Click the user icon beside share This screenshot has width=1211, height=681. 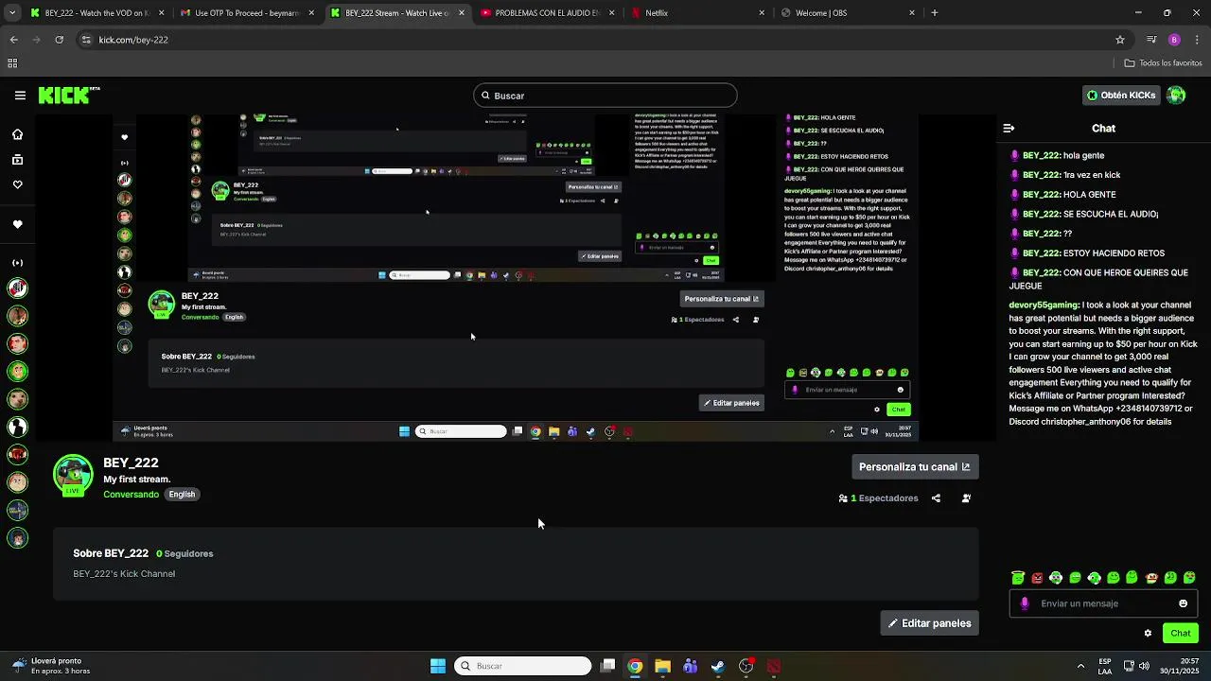click(966, 498)
